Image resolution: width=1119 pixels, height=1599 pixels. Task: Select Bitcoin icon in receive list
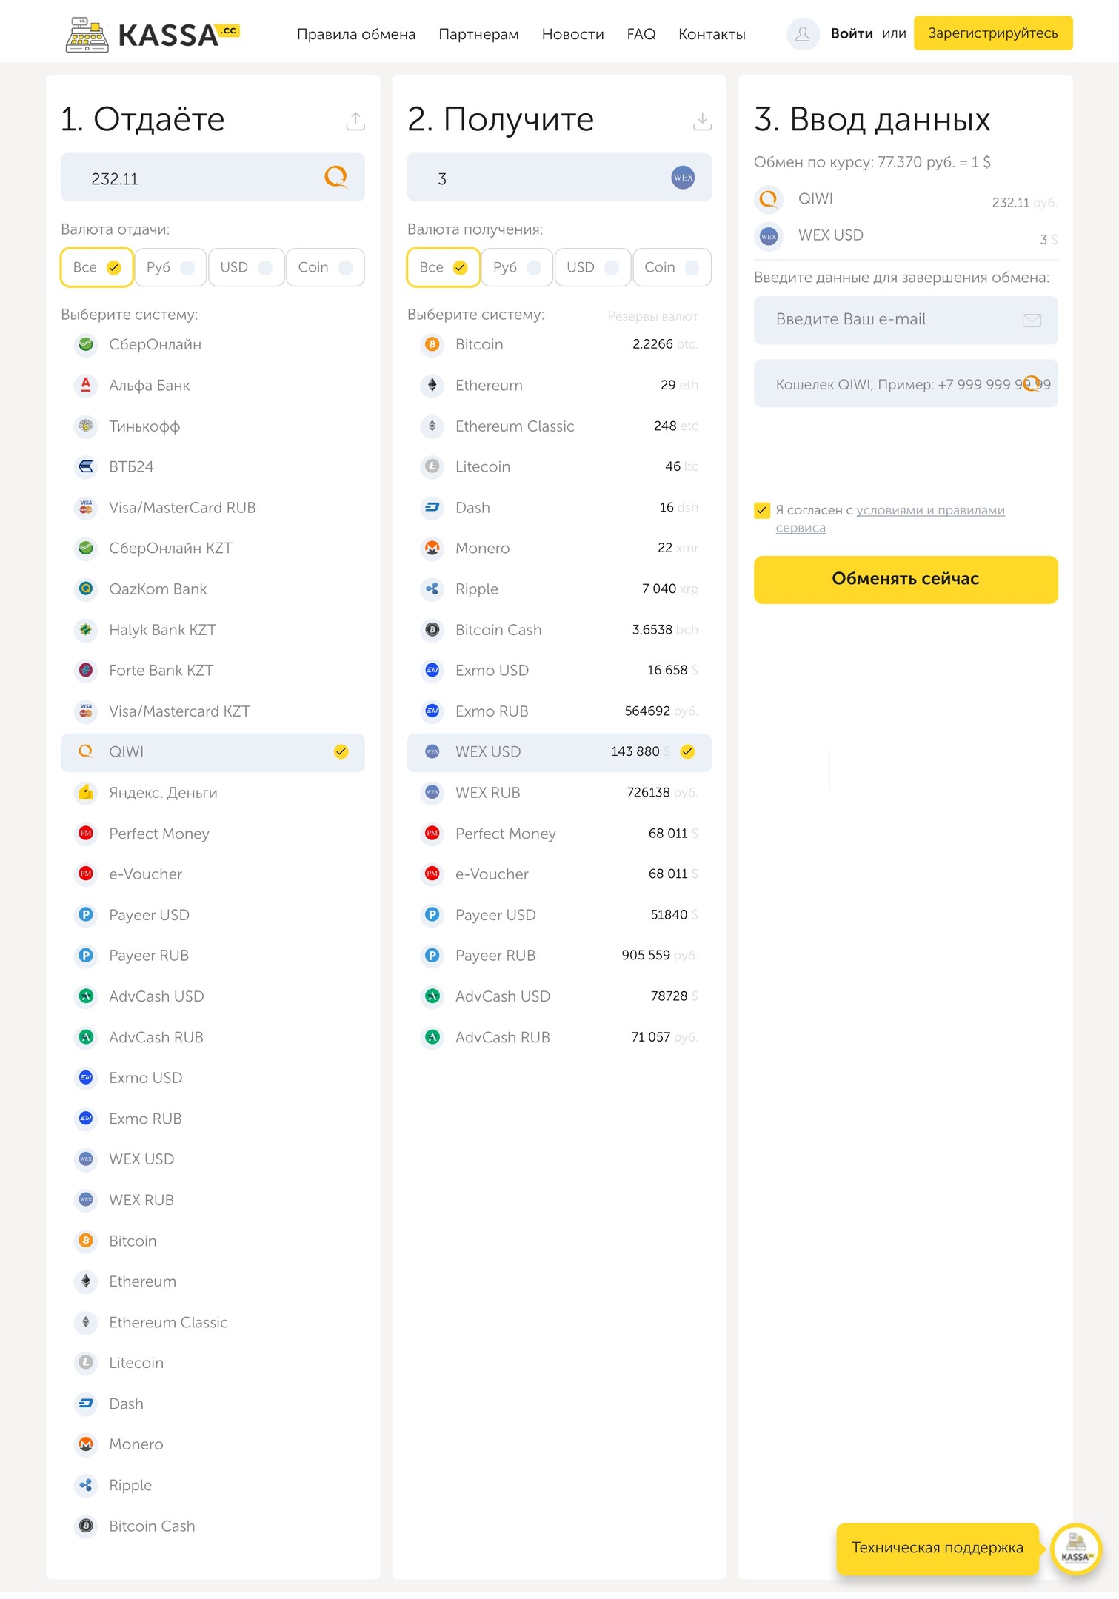[432, 344]
